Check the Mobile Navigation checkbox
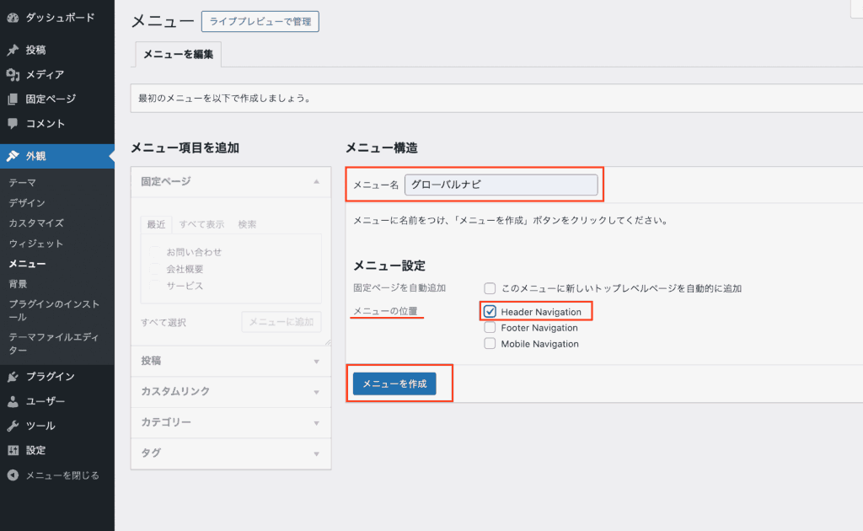863x531 pixels. [x=490, y=344]
